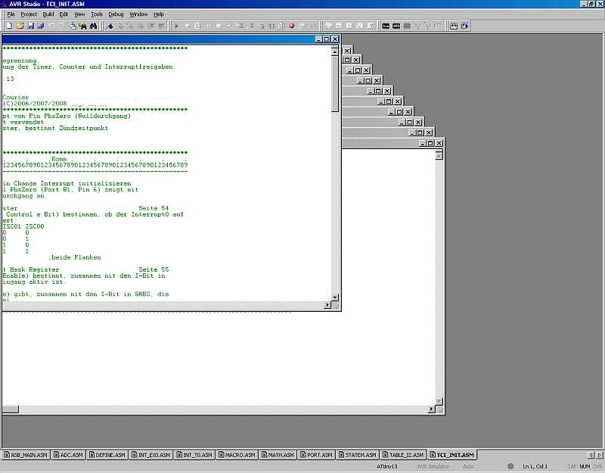Click the 'Auto' status bar entry
605x473 pixels.
[x=468, y=466]
